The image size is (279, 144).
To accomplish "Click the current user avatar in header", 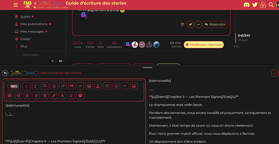I will pyautogui.click(x=277, y=5).
